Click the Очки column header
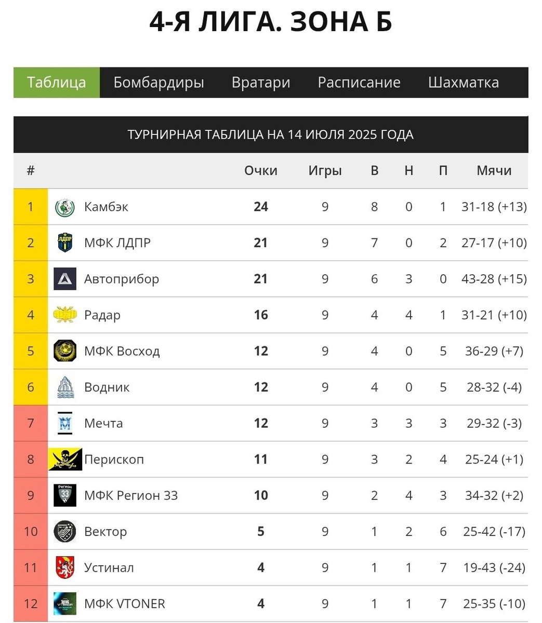 point(261,170)
